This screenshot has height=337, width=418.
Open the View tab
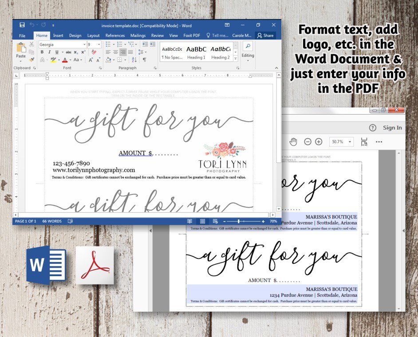tap(174, 36)
